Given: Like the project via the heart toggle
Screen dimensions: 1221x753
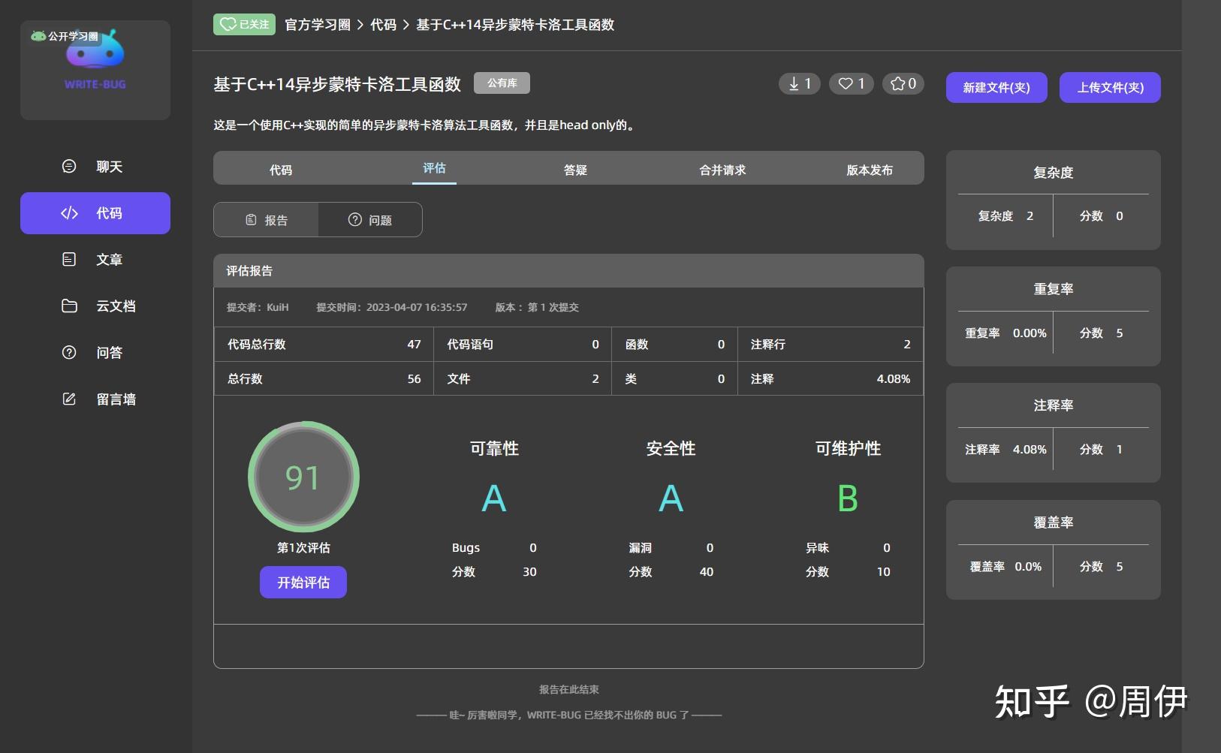Looking at the screenshot, I should pos(851,83).
